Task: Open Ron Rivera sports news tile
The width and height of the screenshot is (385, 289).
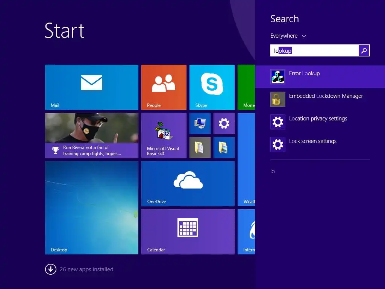Action: pyautogui.click(x=92, y=135)
